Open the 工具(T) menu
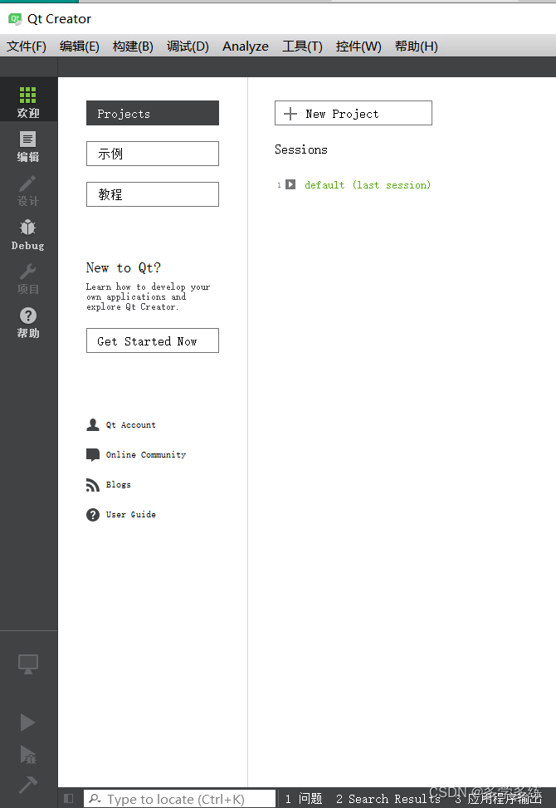Image resolution: width=556 pixels, height=808 pixels. click(302, 47)
